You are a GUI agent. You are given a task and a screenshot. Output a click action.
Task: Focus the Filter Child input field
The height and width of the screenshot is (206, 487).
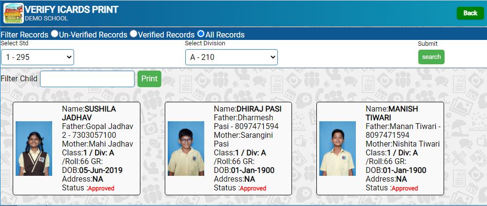click(87, 79)
